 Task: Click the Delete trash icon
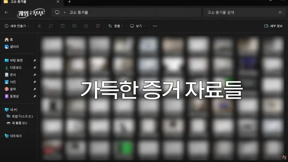[x=98, y=26]
